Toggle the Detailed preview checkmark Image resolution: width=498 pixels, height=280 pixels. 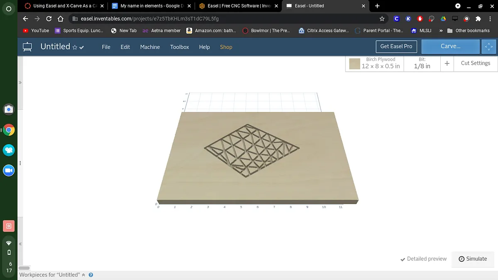pyautogui.click(x=403, y=259)
